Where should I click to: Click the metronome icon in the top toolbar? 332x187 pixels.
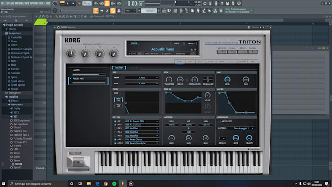(96, 3)
